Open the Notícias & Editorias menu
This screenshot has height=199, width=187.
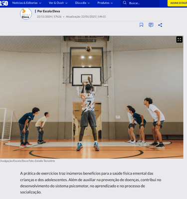point(27,3)
